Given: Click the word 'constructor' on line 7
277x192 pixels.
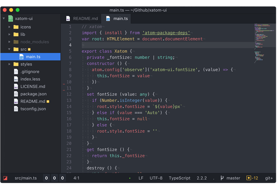Looking at the screenshot, I should (101, 63).
